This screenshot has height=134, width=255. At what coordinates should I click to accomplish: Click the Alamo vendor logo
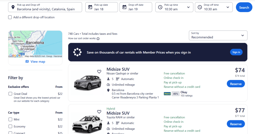(167, 94)
